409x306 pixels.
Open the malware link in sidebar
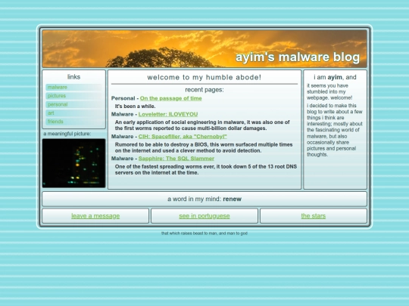click(73, 88)
